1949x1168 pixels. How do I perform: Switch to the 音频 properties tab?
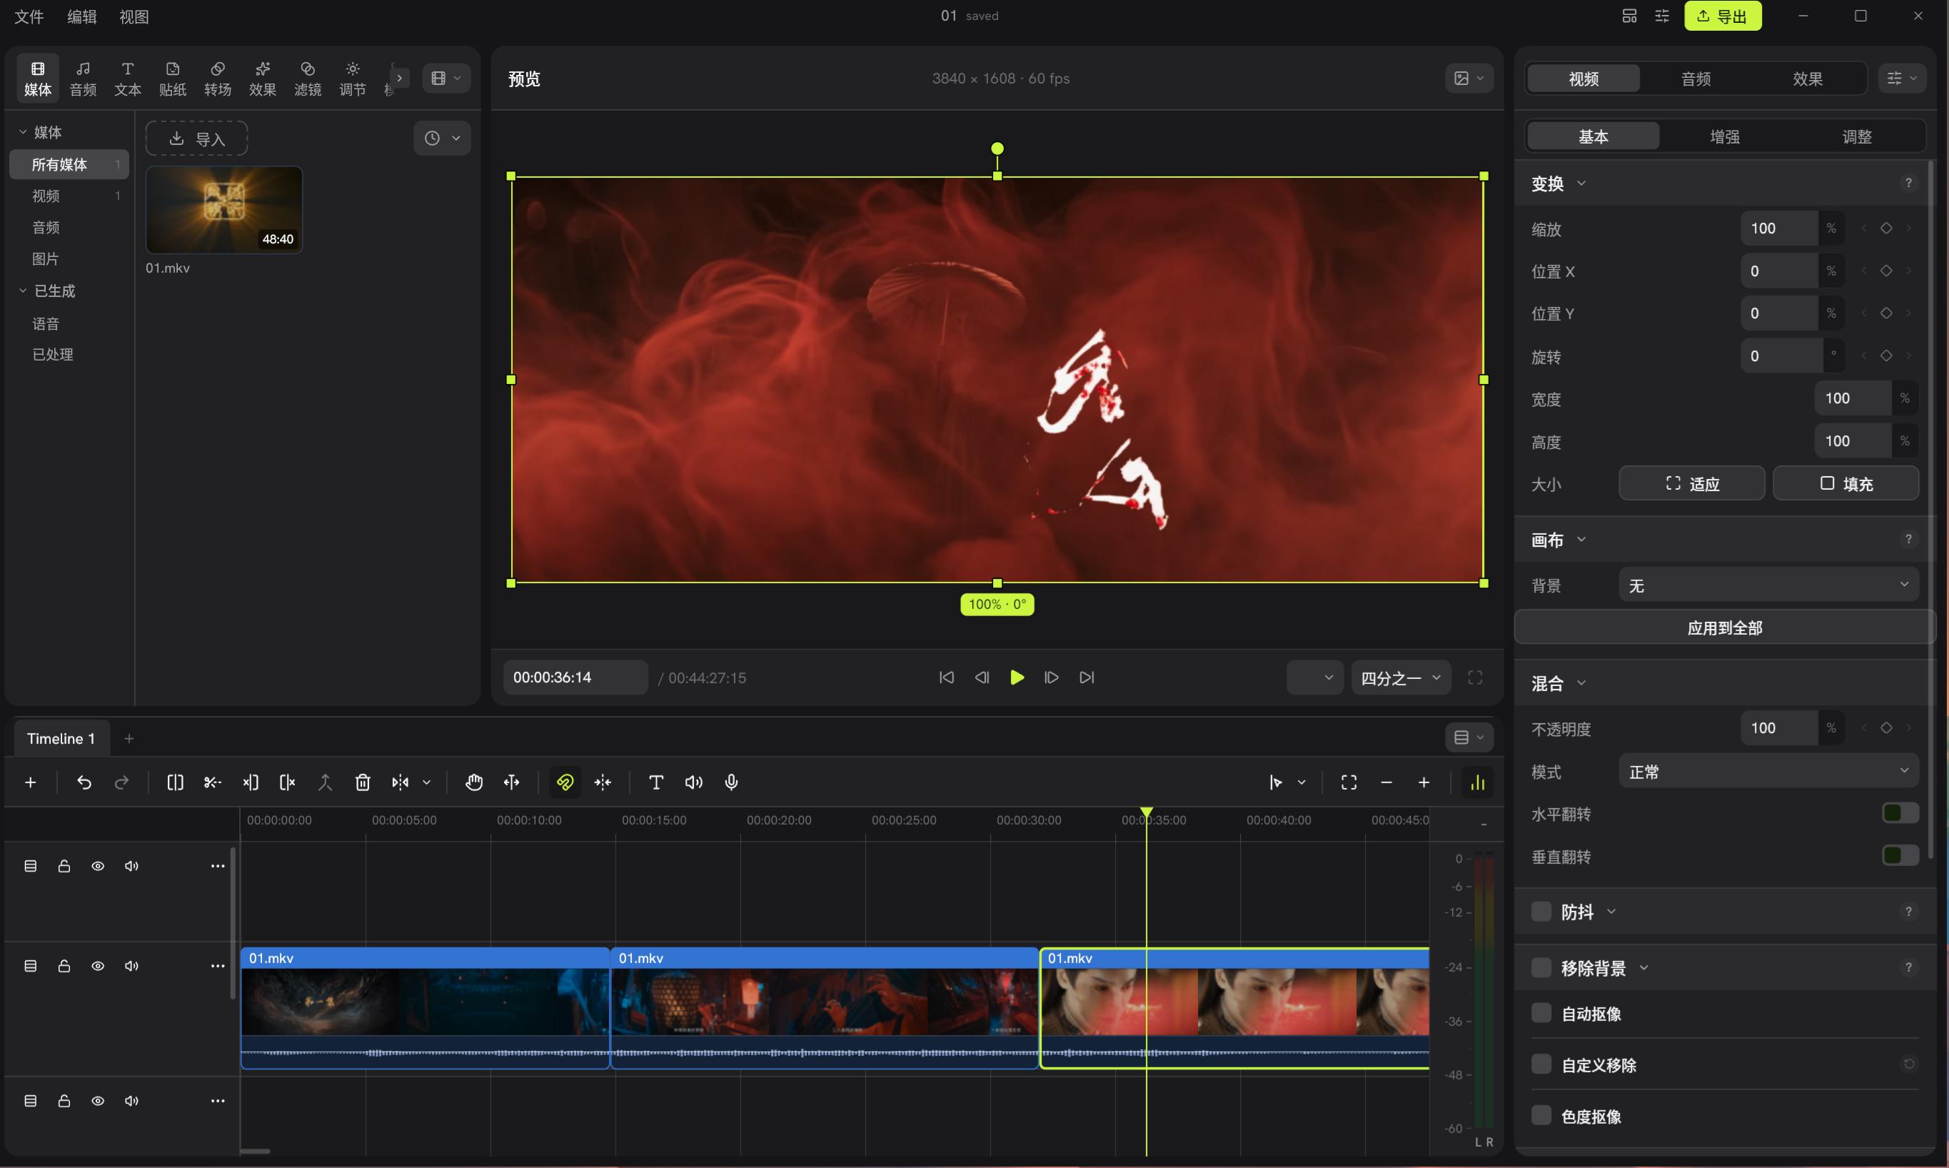[1696, 78]
